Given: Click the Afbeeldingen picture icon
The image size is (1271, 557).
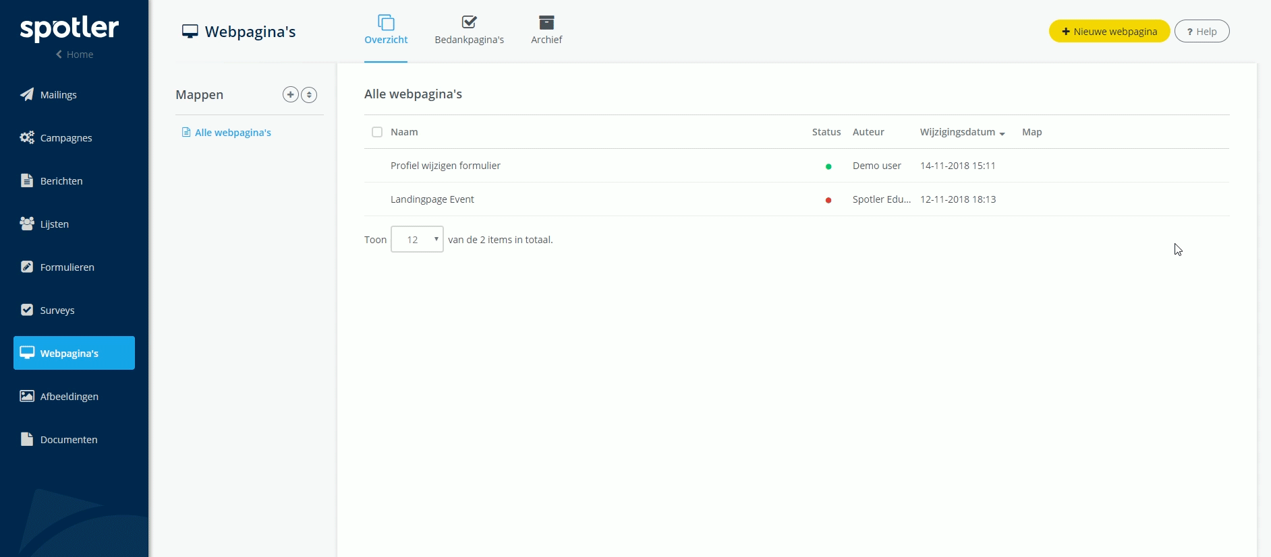Looking at the screenshot, I should click(x=27, y=396).
